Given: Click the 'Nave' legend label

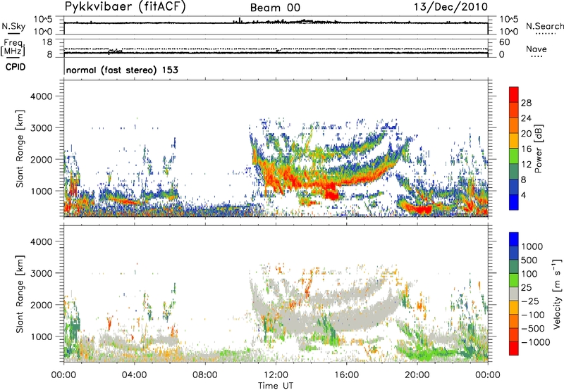Looking at the screenshot, I should pyautogui.click(x=537, y=49).
